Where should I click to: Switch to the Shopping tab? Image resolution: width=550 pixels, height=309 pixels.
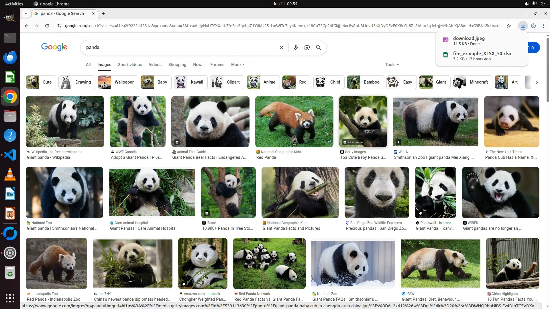click(x=177, y=65)
